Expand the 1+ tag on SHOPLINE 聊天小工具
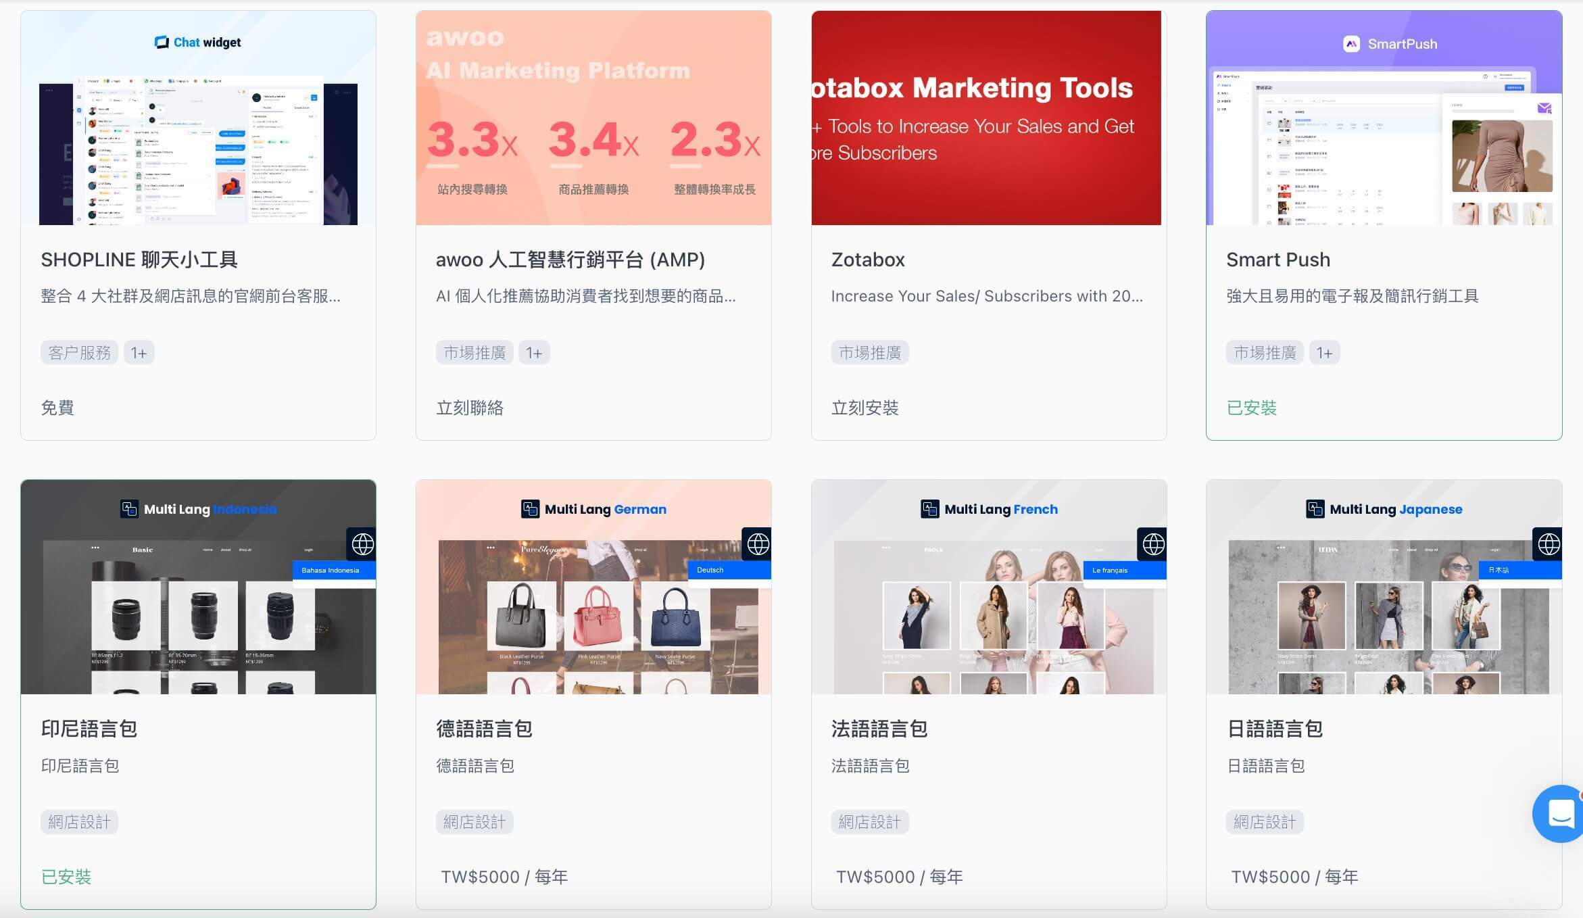The height and width of the screenshot is (918, 1583). (x=139, y=352)
